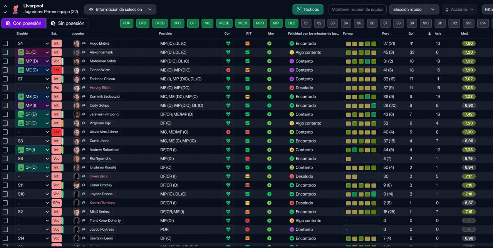Open the Tácticas screen
493x248 pixels.
pyautogui.click(x=308, y=10)
